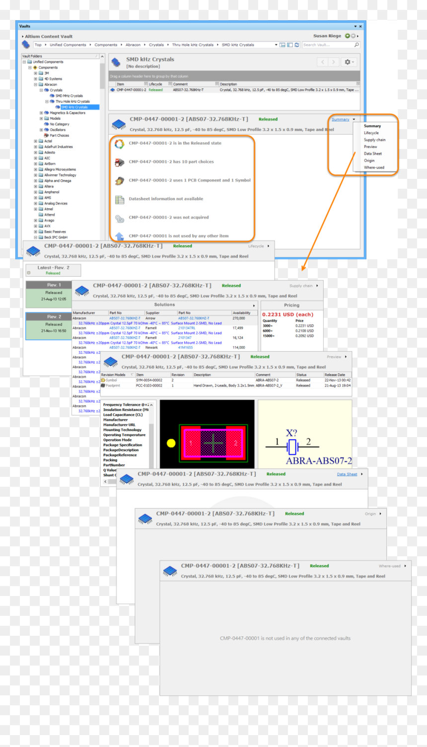Click the search magnifier in Search Vault

pos(356,45)
